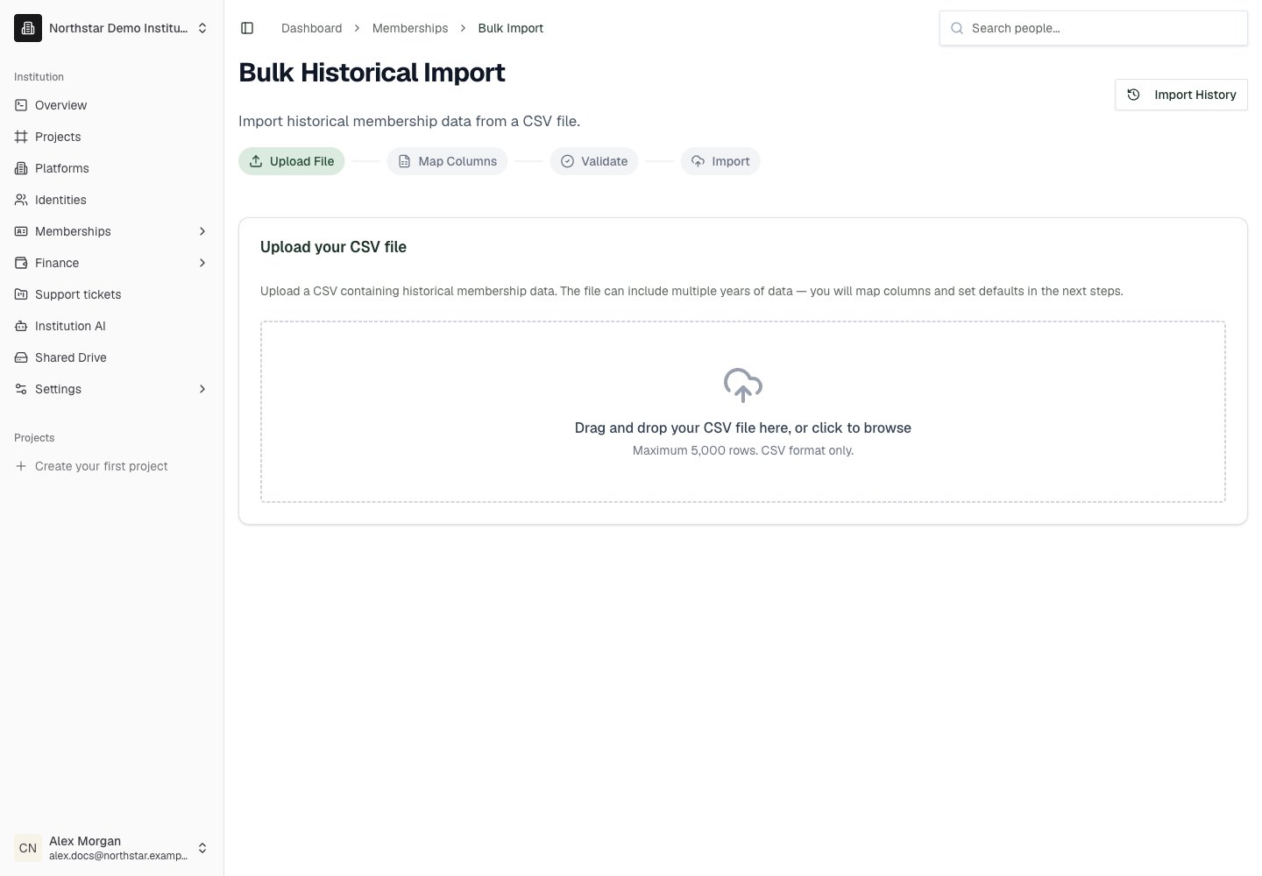The image size is (1262, 876).
Task: Click the Settings sliders icon
Action: click(x=21, y=389)
